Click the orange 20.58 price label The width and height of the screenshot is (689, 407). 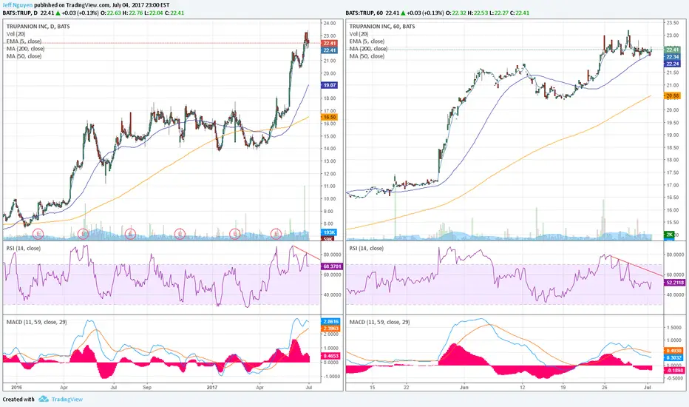pyautogui.click(x=673, y=95)
